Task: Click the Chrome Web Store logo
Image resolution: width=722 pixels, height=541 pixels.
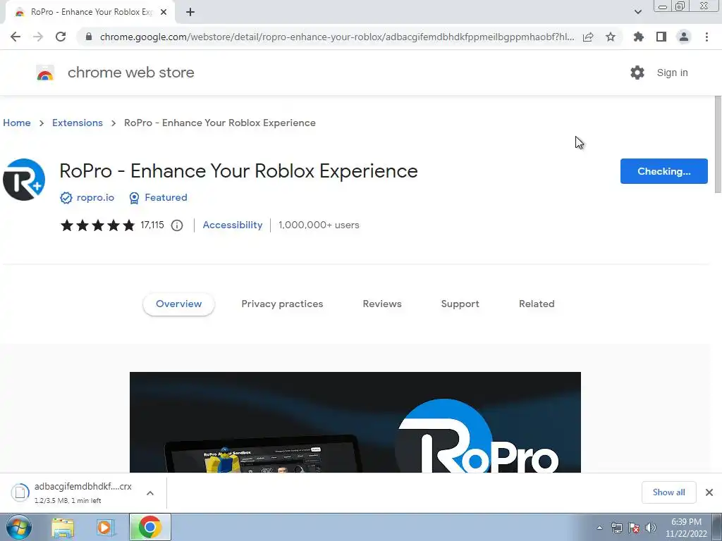Action: [45, 73]
